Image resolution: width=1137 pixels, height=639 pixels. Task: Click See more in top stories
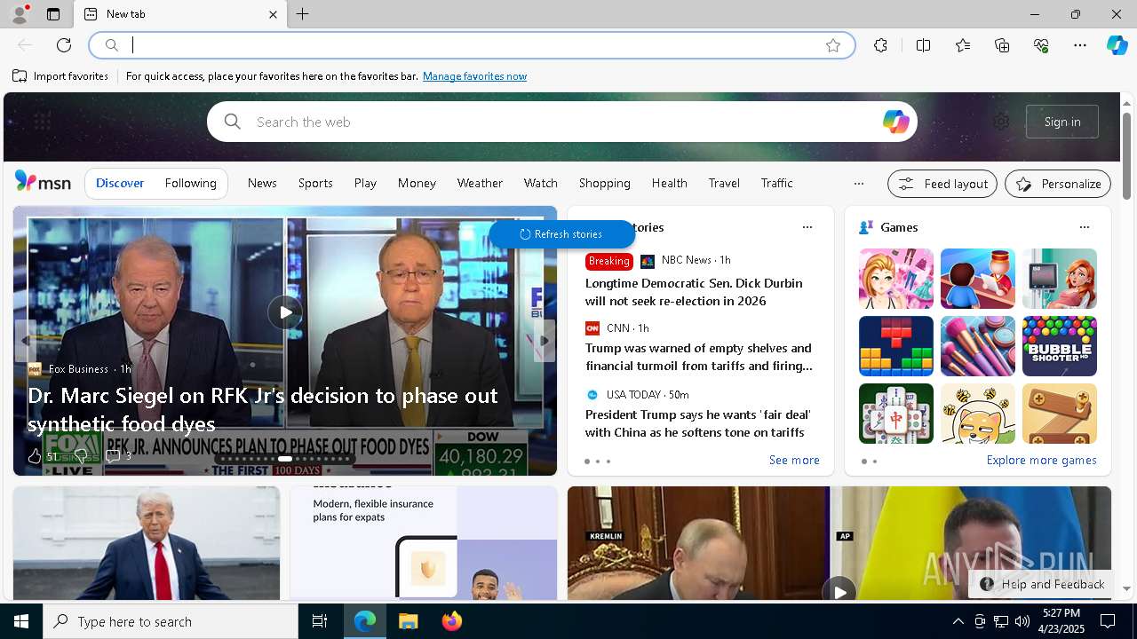coord(794,460)
